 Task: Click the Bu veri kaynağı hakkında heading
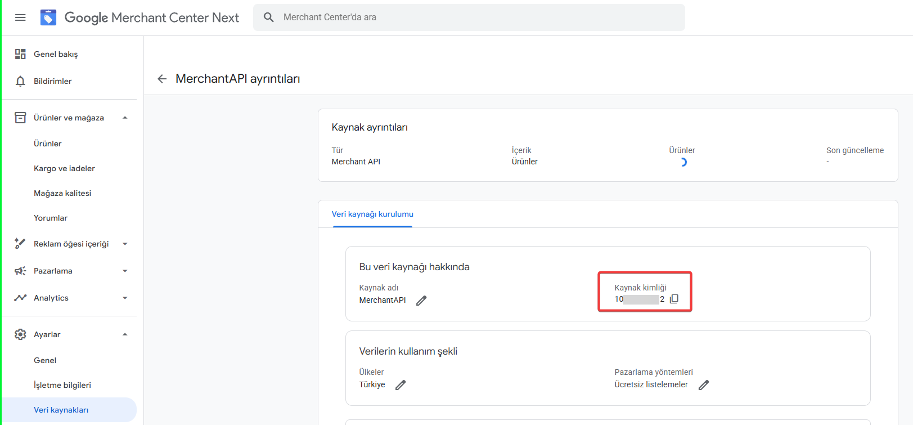[x=415, y=267]
